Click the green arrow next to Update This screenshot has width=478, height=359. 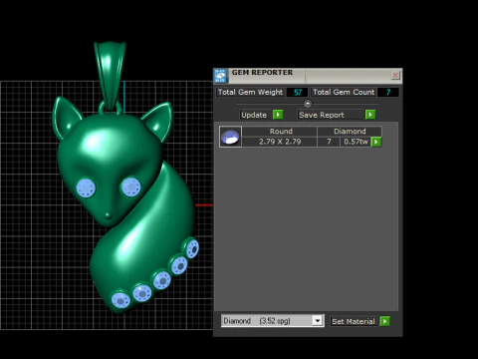tap(278, 115)
